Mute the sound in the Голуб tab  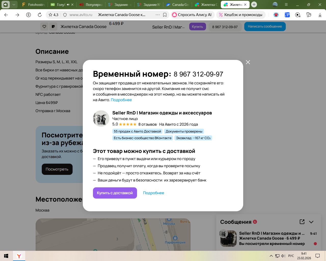(x=68, y=5)
